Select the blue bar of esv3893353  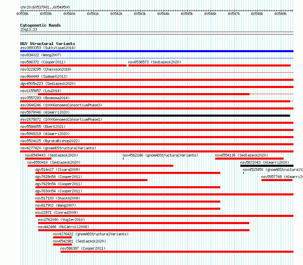[157, 51]
